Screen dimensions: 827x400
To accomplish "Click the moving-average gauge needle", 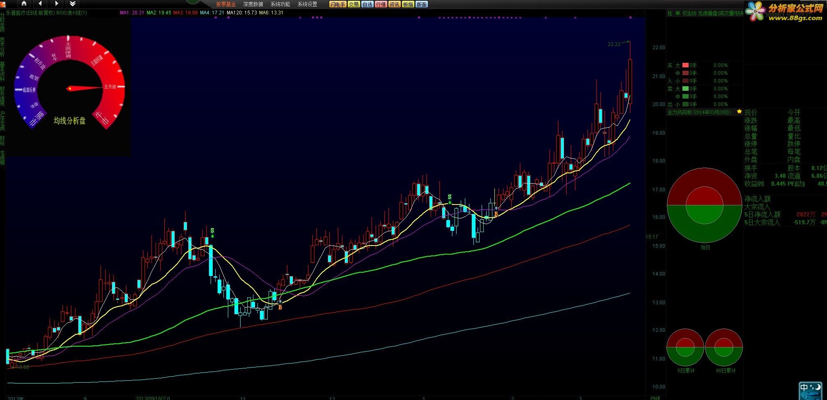I will (85, 88).
